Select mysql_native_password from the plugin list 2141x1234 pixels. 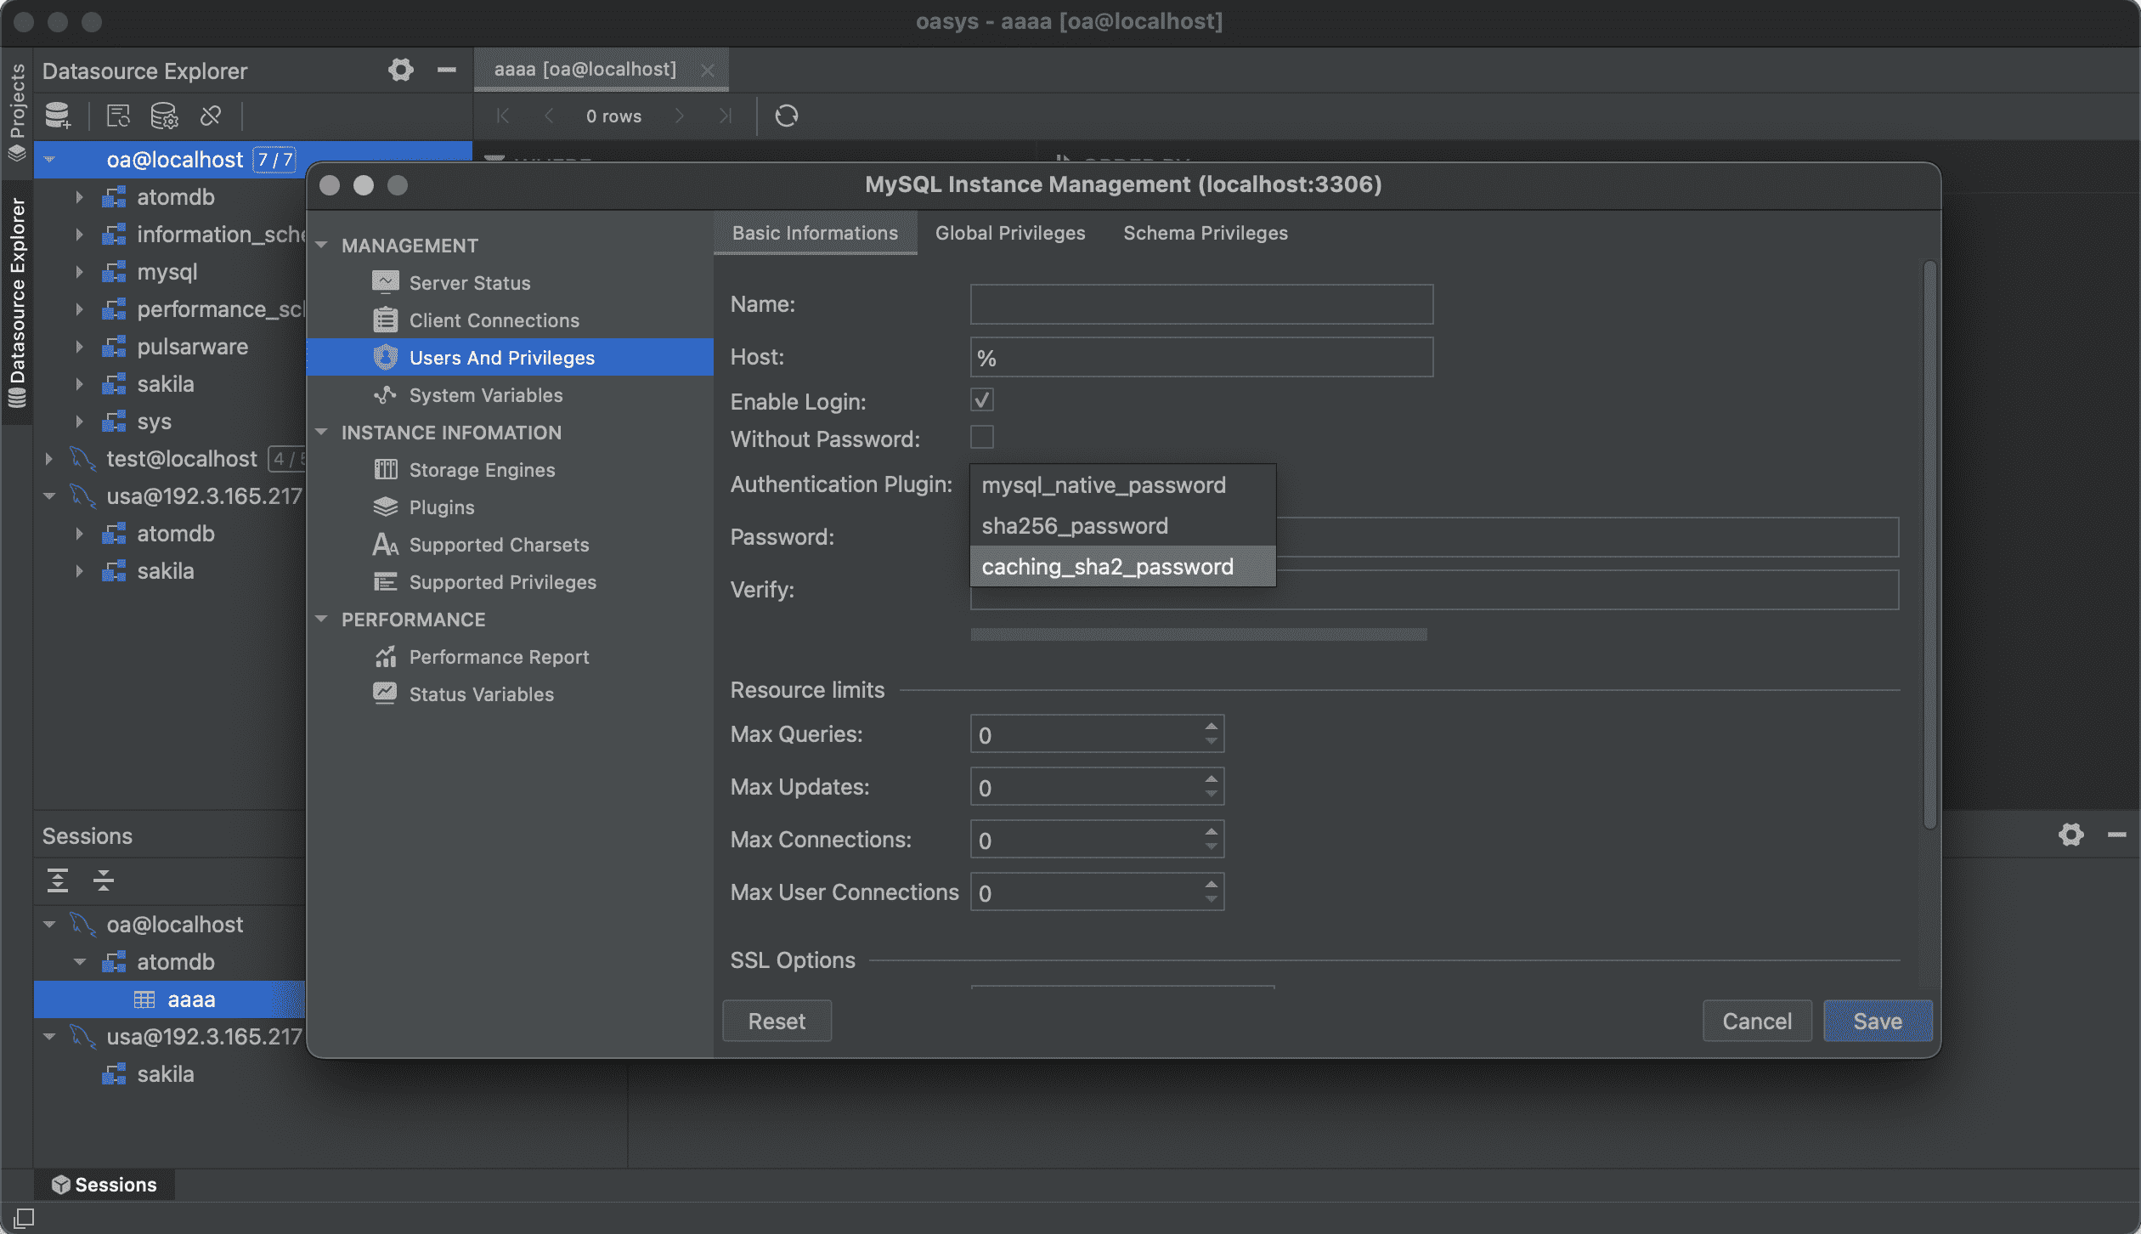1122,484
